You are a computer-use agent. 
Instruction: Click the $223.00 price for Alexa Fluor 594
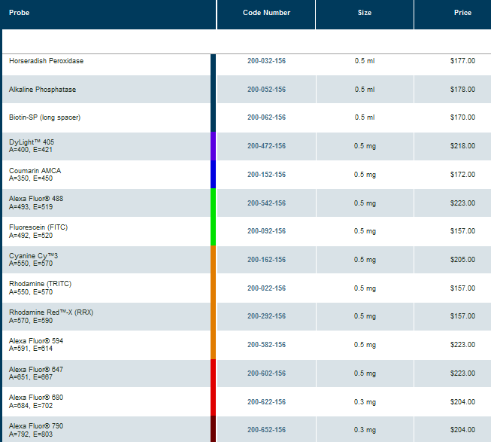coord(462,345)
